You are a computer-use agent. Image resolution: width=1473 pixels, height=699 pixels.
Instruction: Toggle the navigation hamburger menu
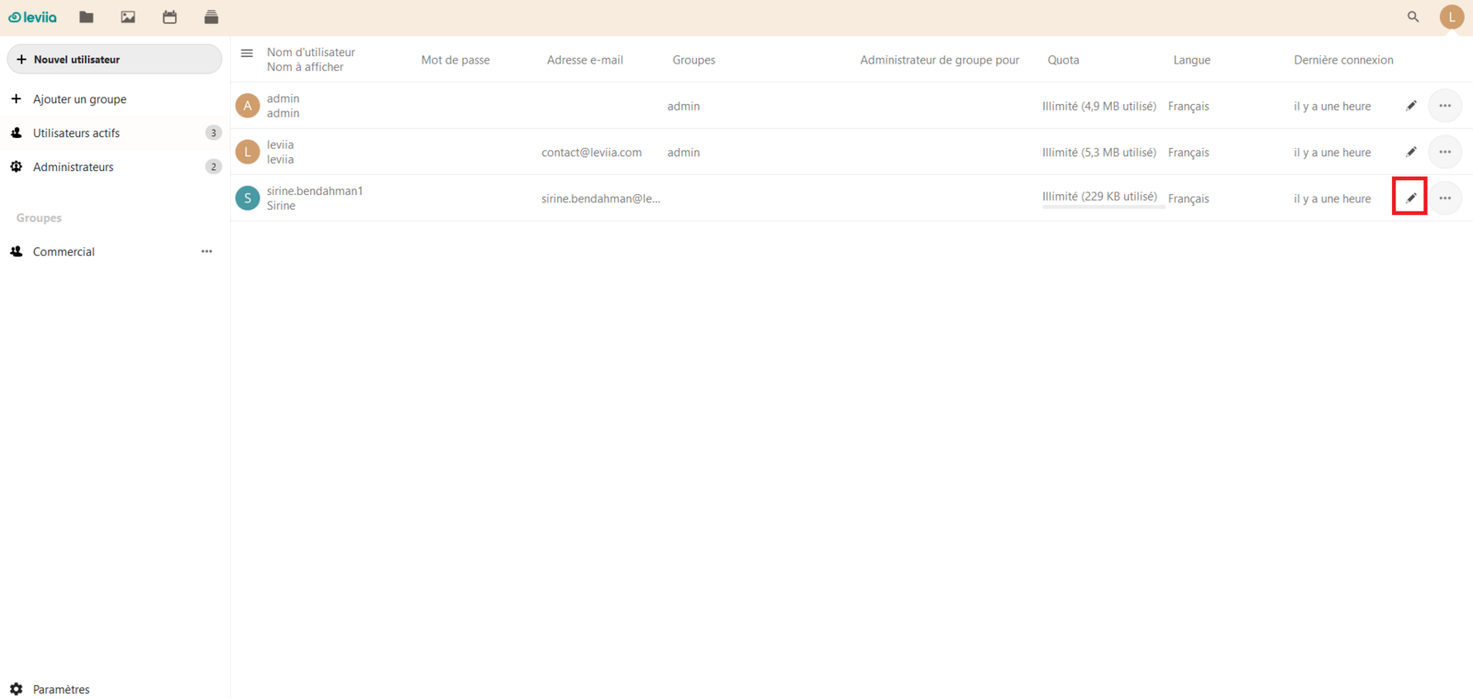coord(247,53)
